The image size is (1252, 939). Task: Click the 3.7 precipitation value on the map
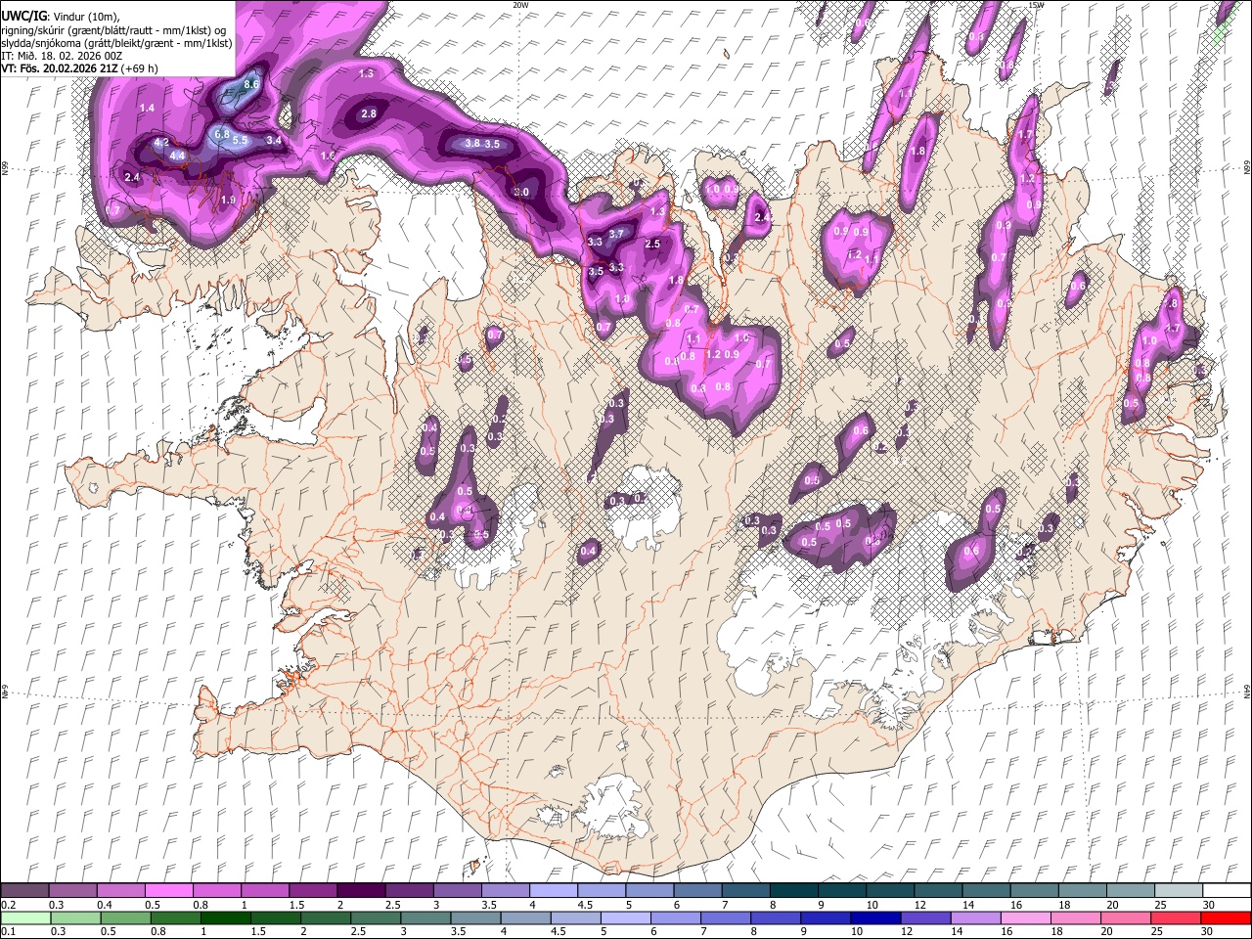[x=615, y=235]
